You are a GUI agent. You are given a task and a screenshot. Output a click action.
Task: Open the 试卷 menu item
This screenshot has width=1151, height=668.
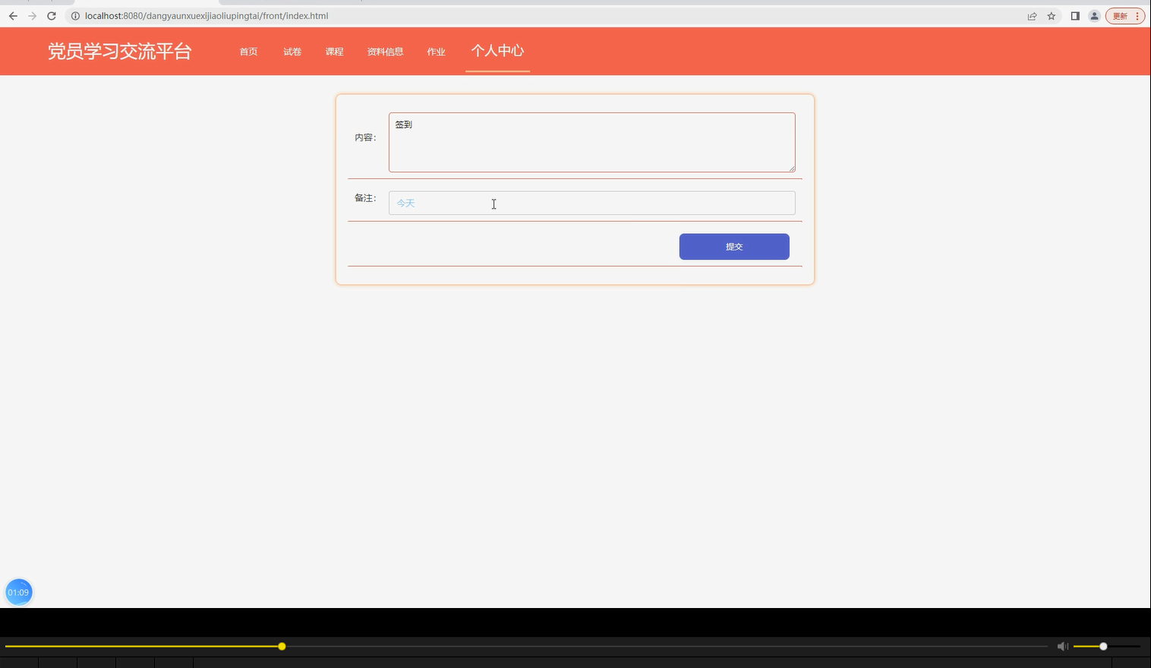click(292, 52)
